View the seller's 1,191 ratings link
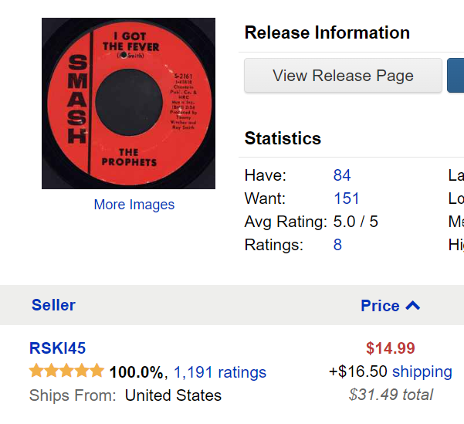The width and height of the screenshot is (464, 424). (220, 372)
